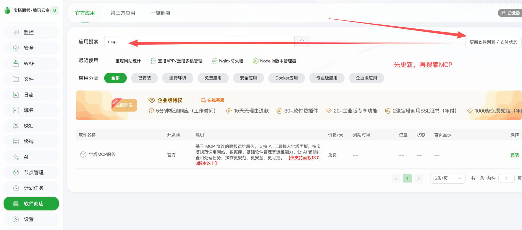Open 宝塔网站统计 recent app

click(x=128, y=61)
